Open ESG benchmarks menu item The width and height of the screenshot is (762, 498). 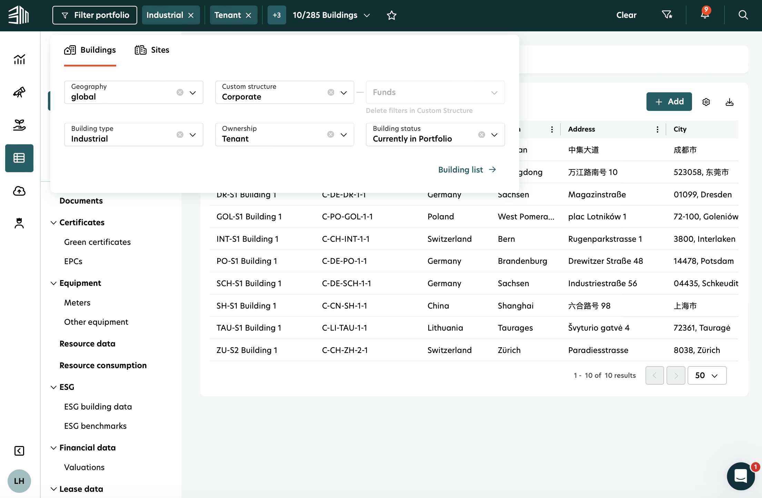95,426
